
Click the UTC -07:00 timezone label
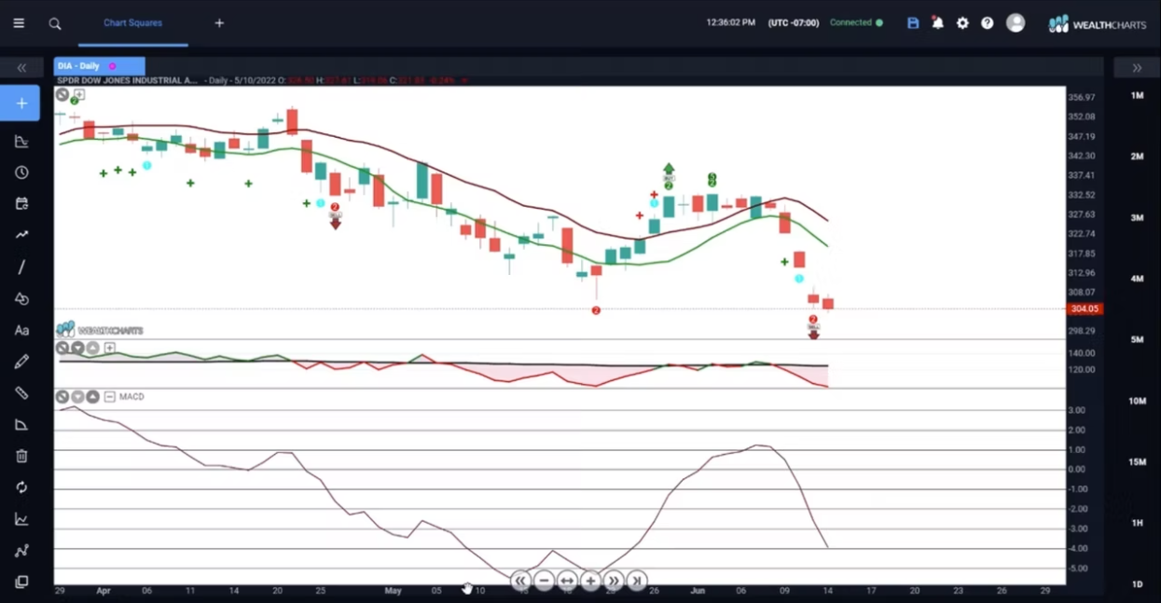click(x=792, y=22)
